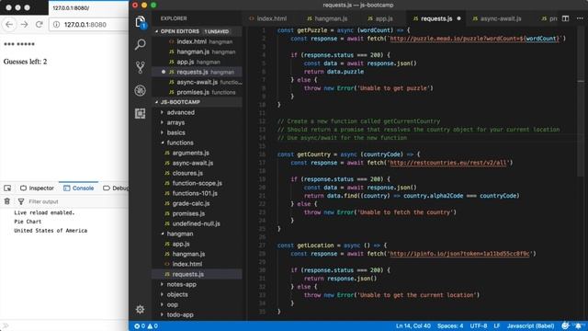
Task: Open the Search view in activity bar
Action: (x=141, y=45)
